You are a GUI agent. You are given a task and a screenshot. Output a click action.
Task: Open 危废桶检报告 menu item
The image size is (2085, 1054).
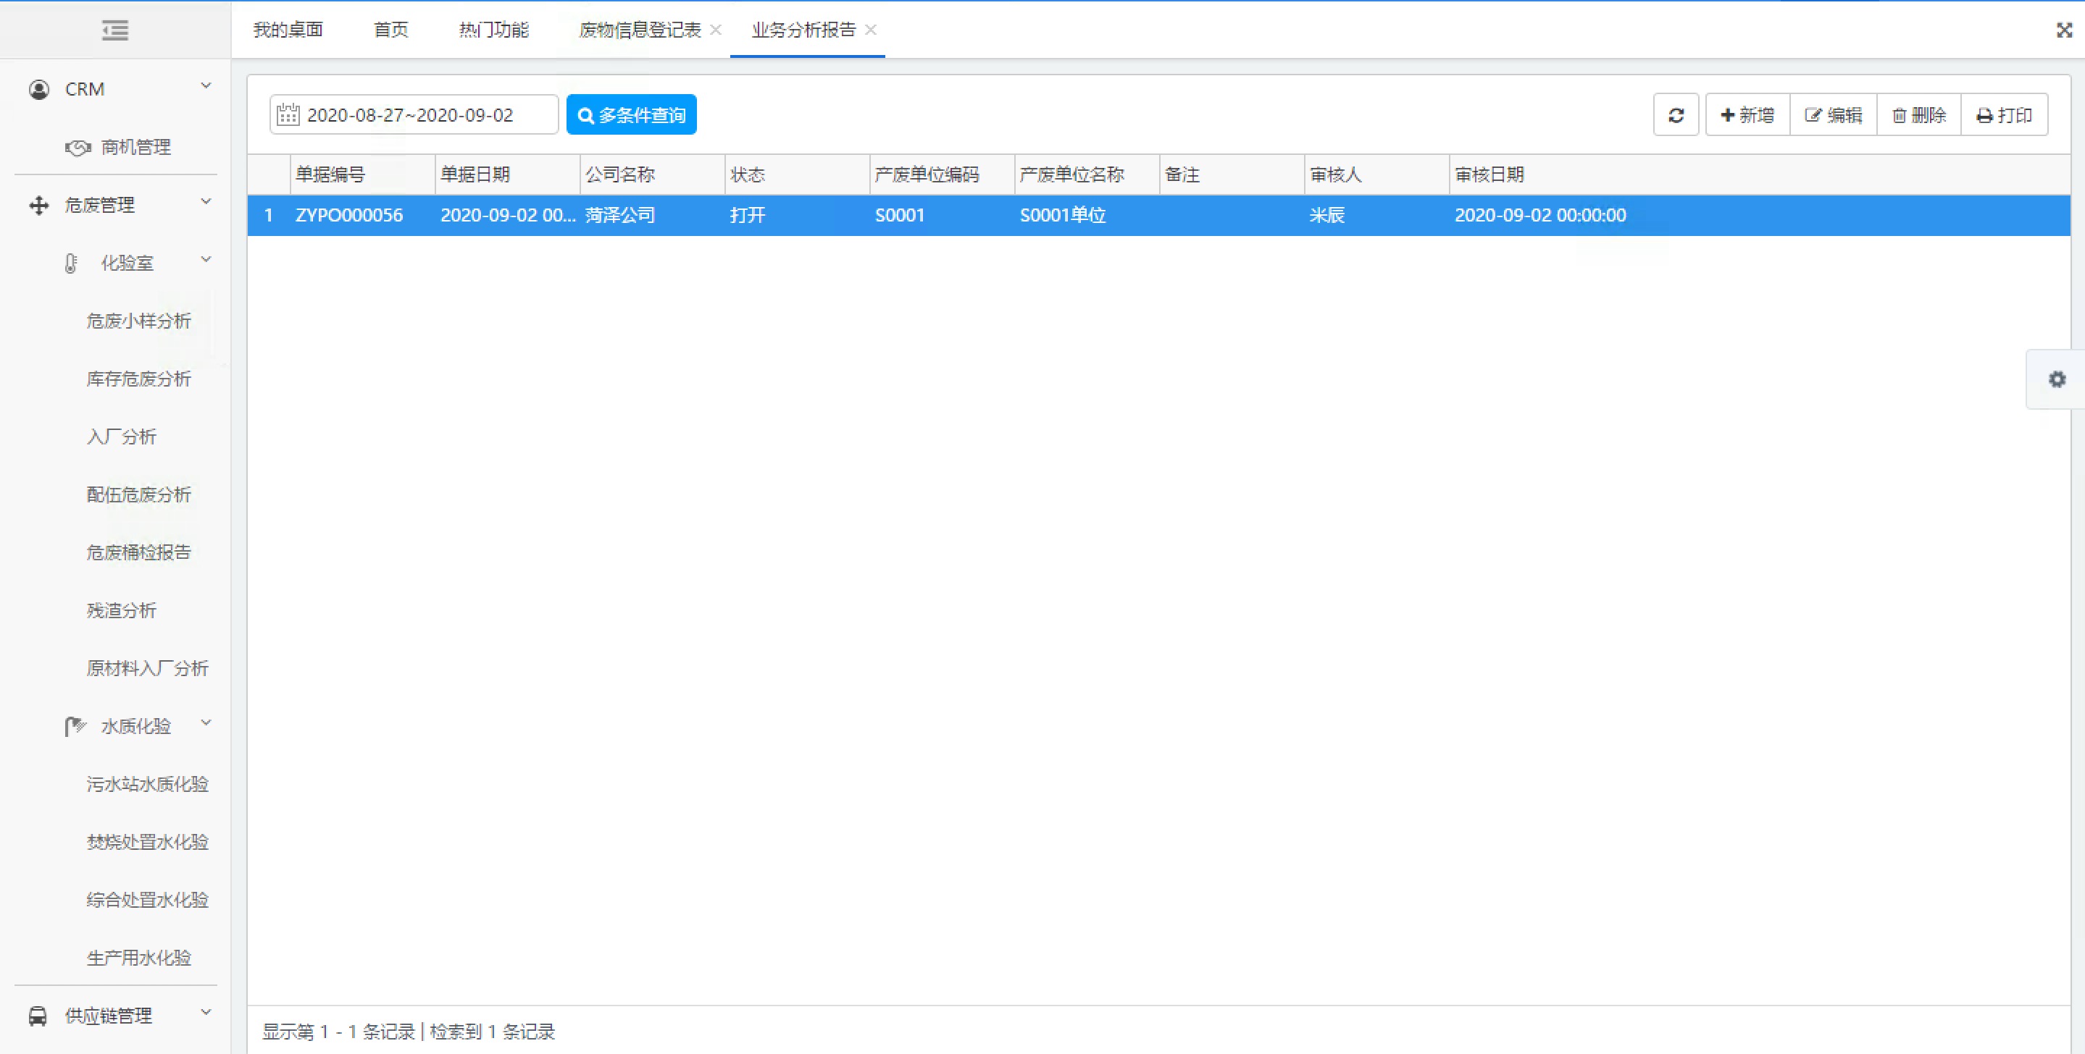pos(138,552)
